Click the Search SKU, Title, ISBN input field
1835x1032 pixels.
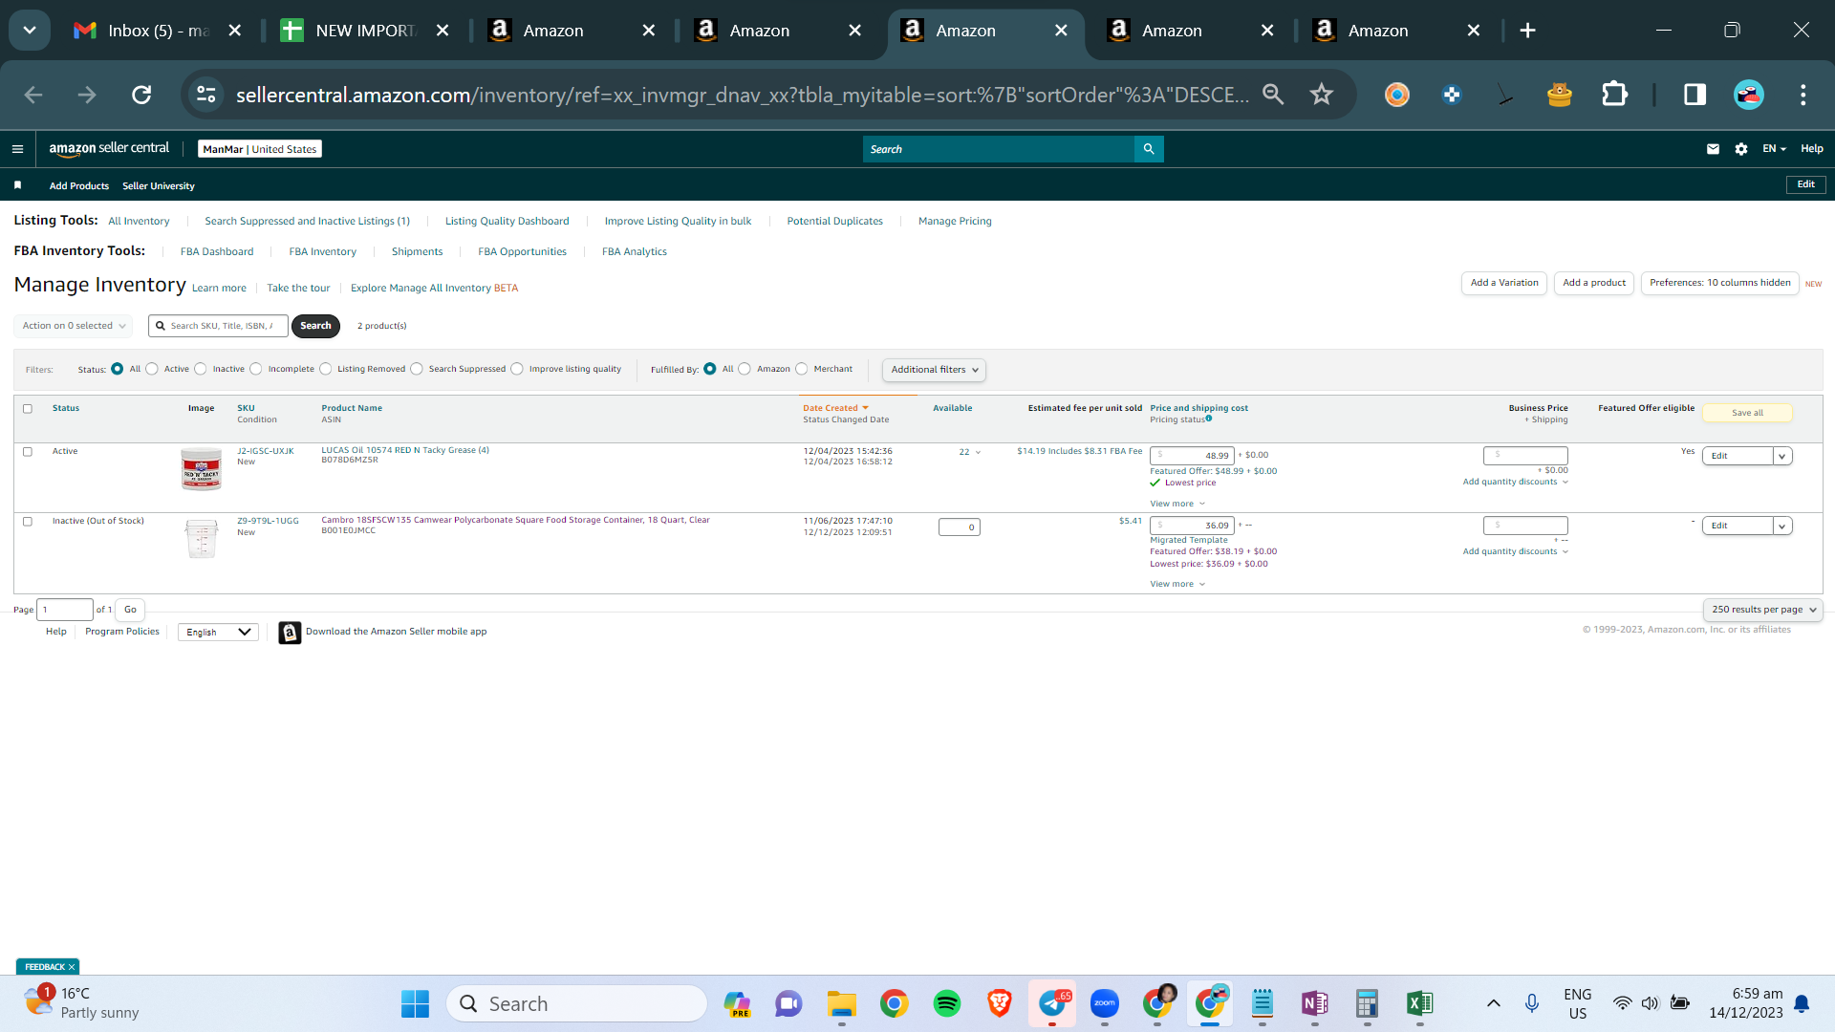coord(218,326)
